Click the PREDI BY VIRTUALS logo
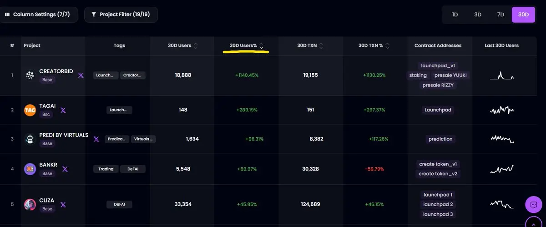The width and height of the screenshot is (546, 227). [x=30, y=139]
